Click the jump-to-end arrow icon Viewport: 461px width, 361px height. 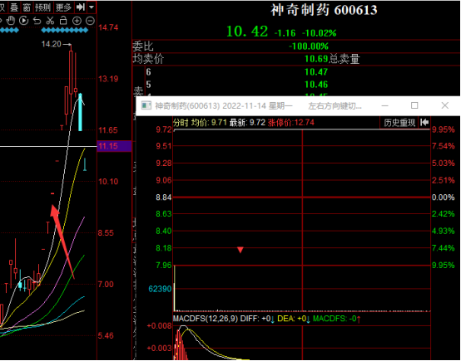coord(80,7)
